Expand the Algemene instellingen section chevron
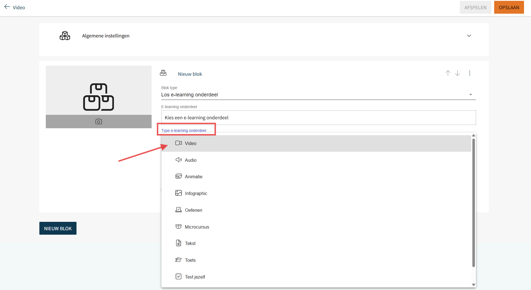Image resolution: width=531 pixels, height=290 pixels. coord(469,36)
